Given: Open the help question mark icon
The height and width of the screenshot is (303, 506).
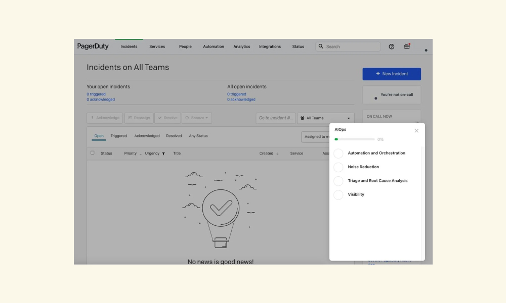Looking at the screenshot, I should click(x=392, y=46).
